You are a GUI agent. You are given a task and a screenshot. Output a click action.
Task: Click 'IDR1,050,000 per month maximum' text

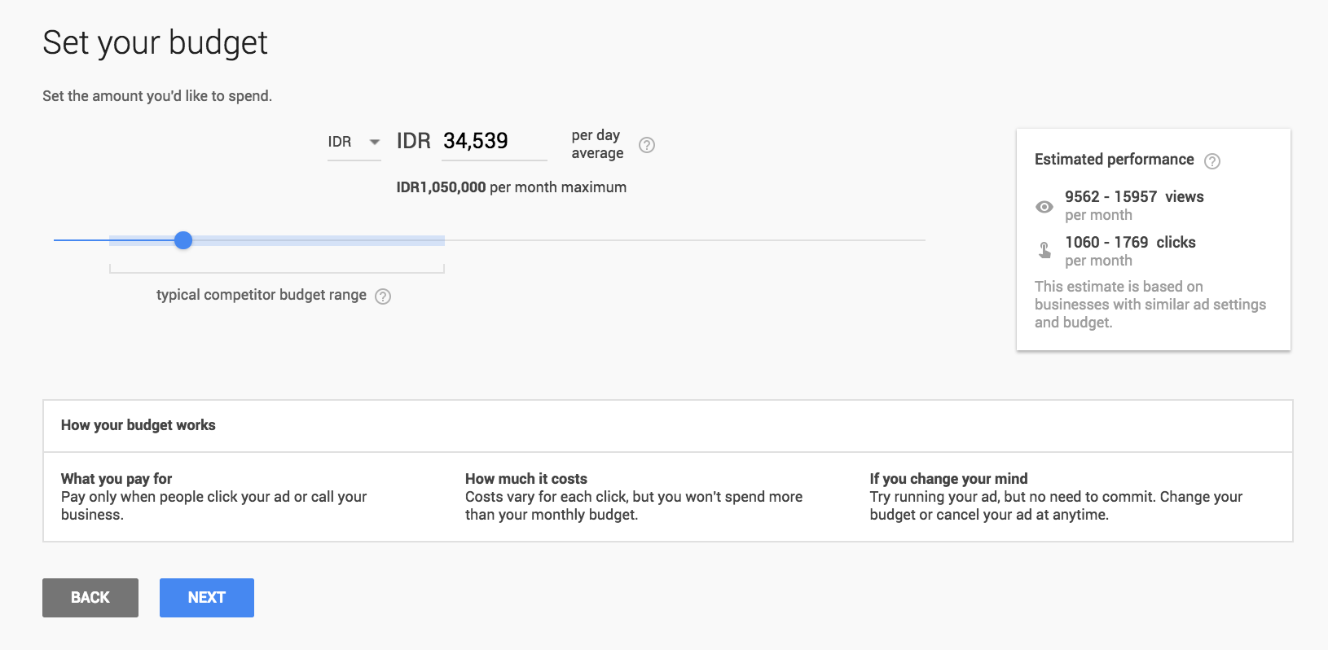point(512,187)
